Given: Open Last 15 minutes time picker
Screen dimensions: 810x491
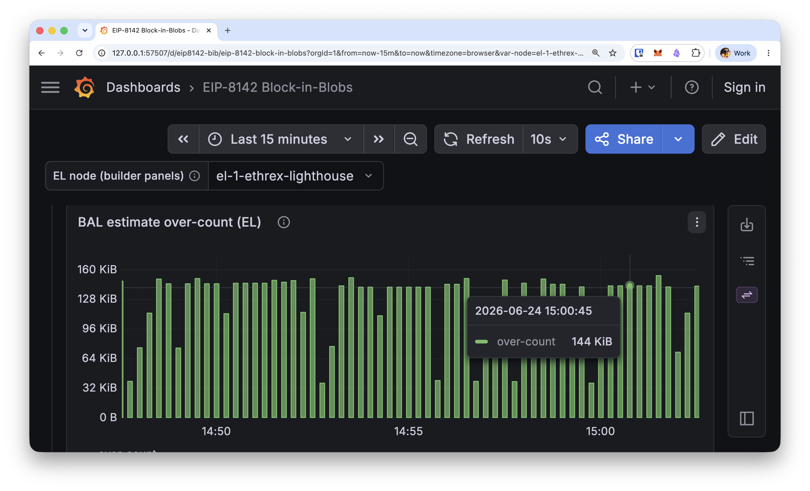Looking at the screenshot, I should 281,139.
